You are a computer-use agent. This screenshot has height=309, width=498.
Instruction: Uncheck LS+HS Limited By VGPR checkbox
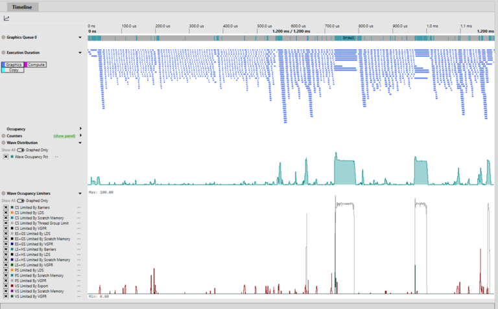tap(6, 265)
